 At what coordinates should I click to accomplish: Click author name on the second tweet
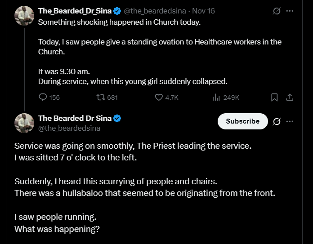coord(74,118)
